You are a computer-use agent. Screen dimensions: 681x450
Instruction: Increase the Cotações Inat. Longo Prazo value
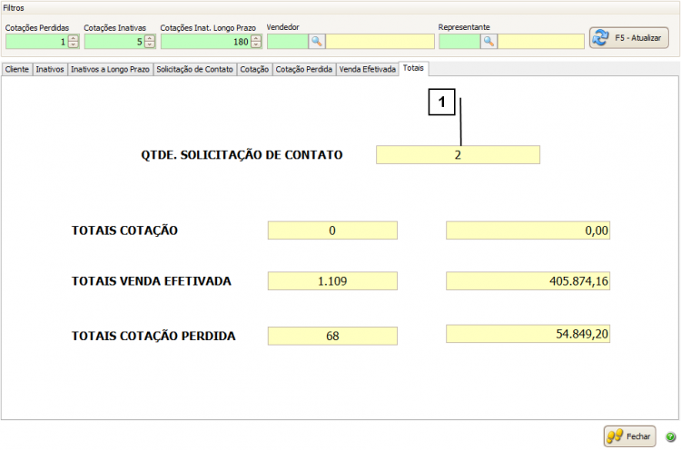[x=256, y=38]
